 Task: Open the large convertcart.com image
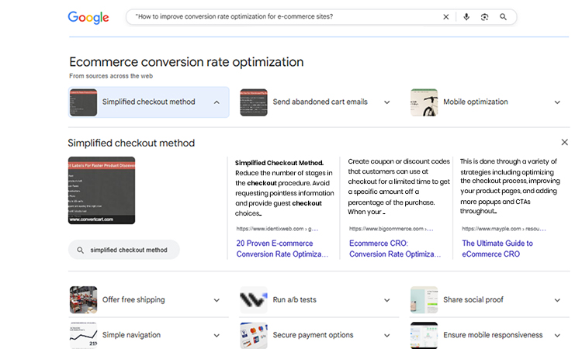[x=102, y=190]
